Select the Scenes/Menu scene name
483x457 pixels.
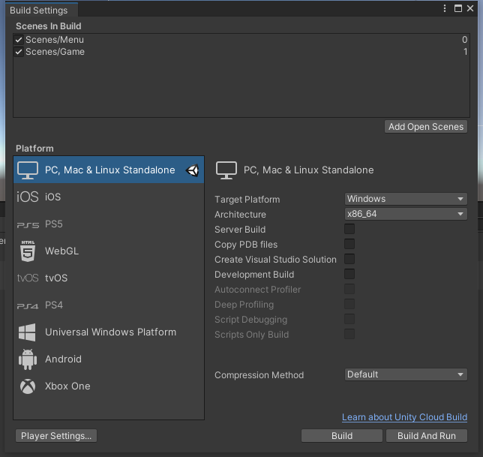(x=55, y=40)
